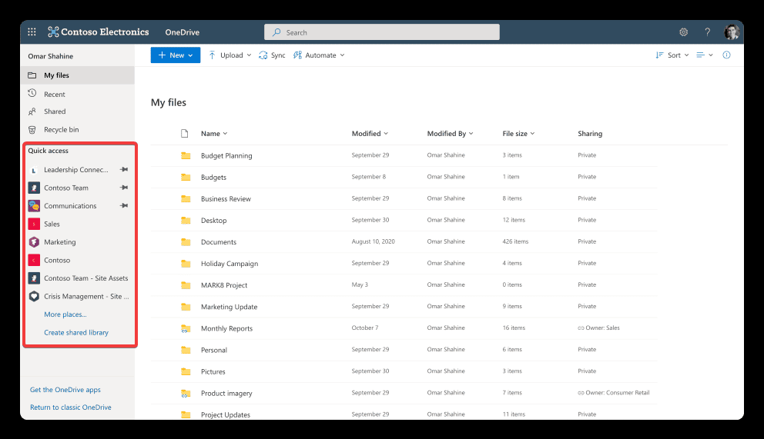The image size is (764, 439).
Task: Select My files in the sidebar
Action: click(x=78, y=75)
